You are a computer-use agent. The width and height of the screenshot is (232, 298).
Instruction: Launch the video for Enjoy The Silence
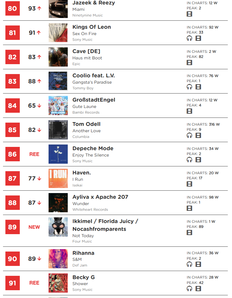click(x=198, y=159)
